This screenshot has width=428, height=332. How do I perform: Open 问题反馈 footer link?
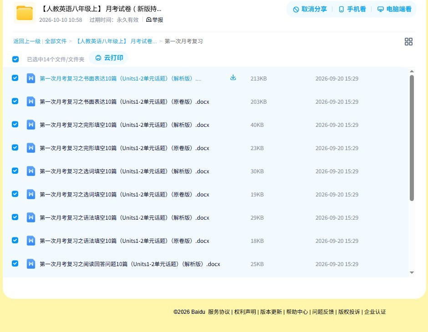323,312
